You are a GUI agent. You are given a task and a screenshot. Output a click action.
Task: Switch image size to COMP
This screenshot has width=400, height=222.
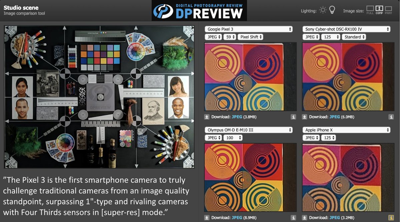(x=379, y=10)
